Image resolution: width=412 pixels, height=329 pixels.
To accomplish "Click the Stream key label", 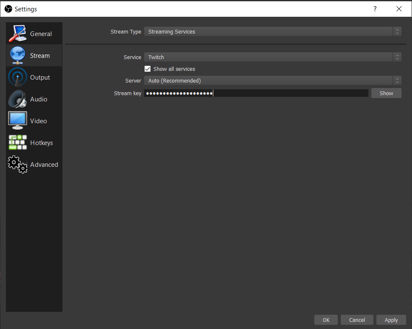I will click(127, 93).
